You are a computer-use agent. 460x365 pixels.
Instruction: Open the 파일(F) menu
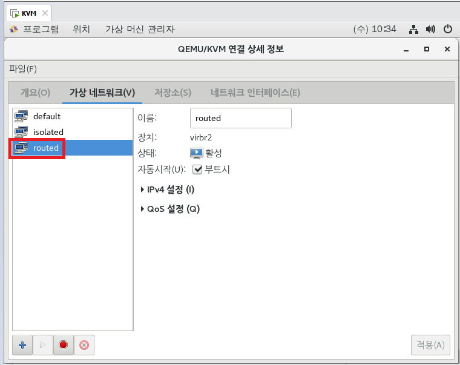[x=23, y=69]
